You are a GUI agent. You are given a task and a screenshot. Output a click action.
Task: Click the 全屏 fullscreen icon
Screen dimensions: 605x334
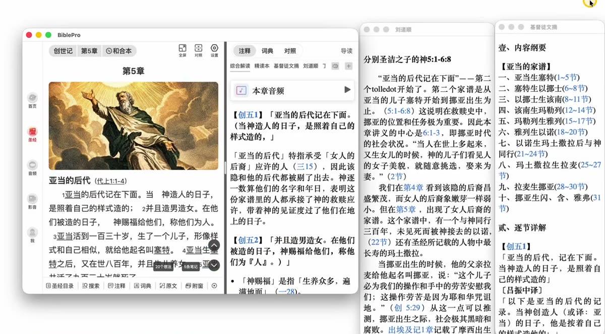183,50
